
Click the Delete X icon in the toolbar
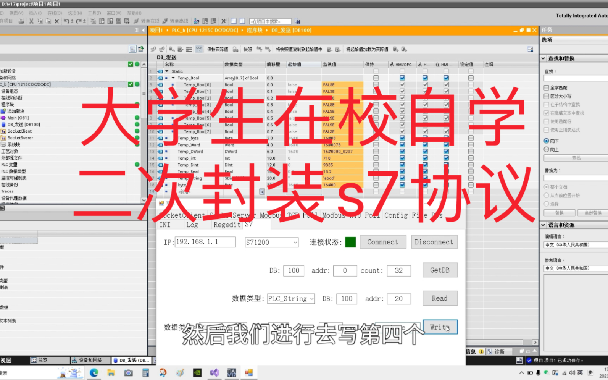[x=56, y=21]
